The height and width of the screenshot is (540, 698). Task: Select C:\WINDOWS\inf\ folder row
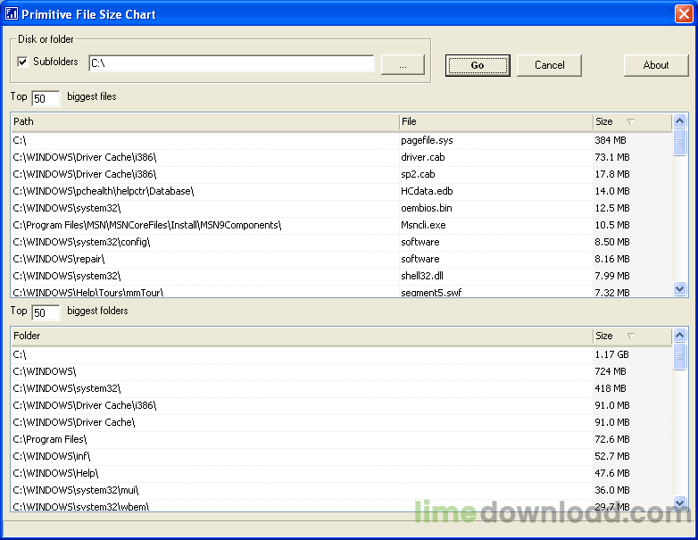pyautogui.click(x=342, y=456)
